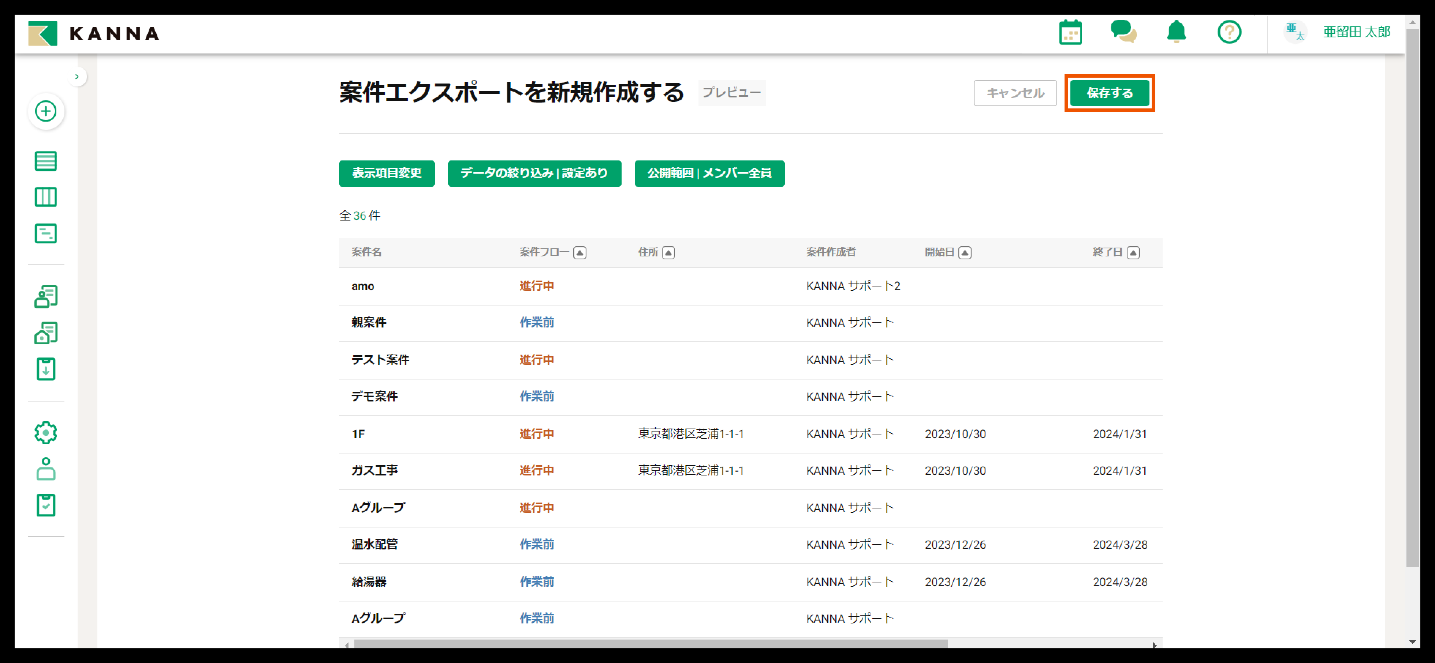Viewport: 1435px width, 663px height.
Task: Open the member person sidebar icon
Action: pyautogui.click(x=46, y=469)
